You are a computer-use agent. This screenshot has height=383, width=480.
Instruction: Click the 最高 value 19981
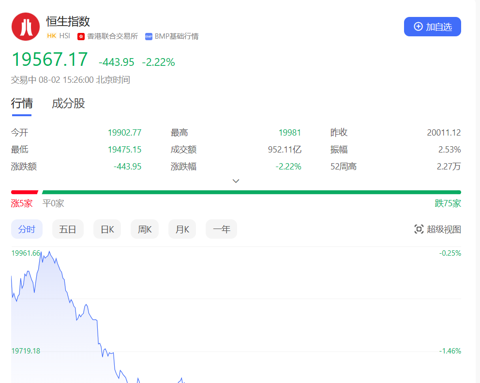(289, 133)
